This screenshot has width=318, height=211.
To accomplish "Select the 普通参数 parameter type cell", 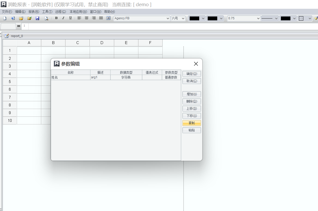I will (x=171, y=77).
